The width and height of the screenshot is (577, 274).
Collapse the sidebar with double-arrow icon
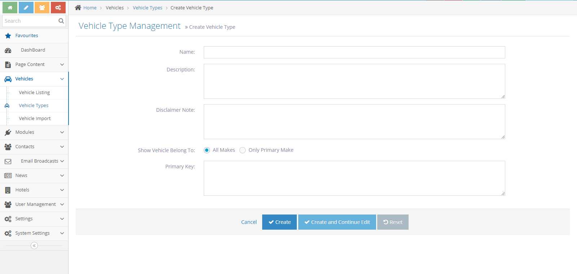(34, 246)
